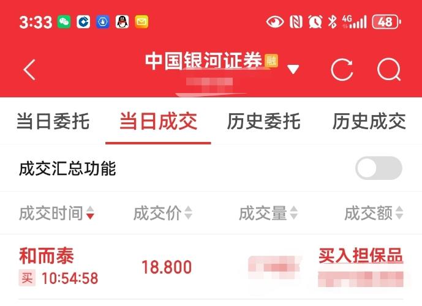
Task: Tap the blue bank app notification icon
Action: pos(83,22)
